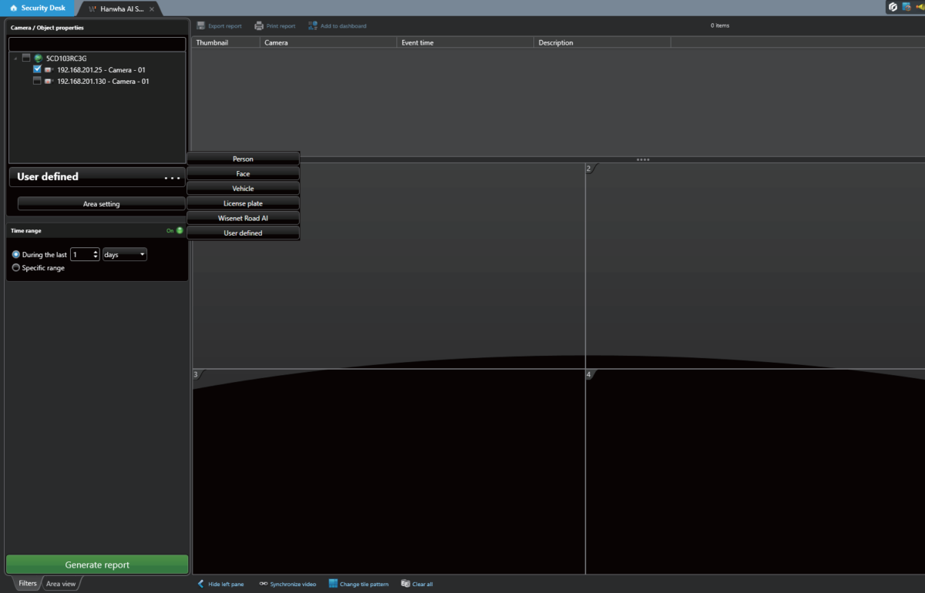Click the 5CD103RC3G tree label
Viewport: 925px width, 593px height.
tap(66, 59)
